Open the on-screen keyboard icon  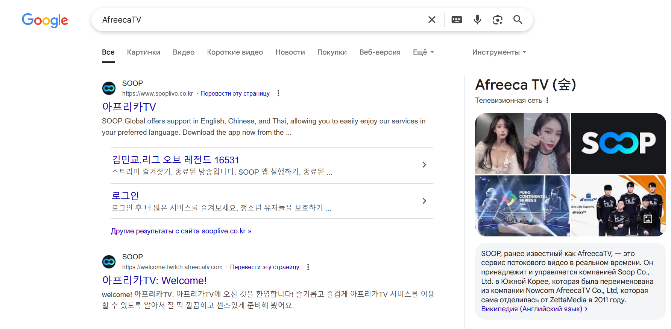[457, 20]
